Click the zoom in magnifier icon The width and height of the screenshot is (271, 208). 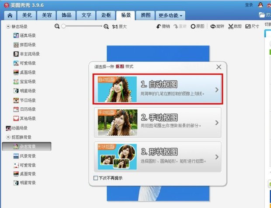106,27
